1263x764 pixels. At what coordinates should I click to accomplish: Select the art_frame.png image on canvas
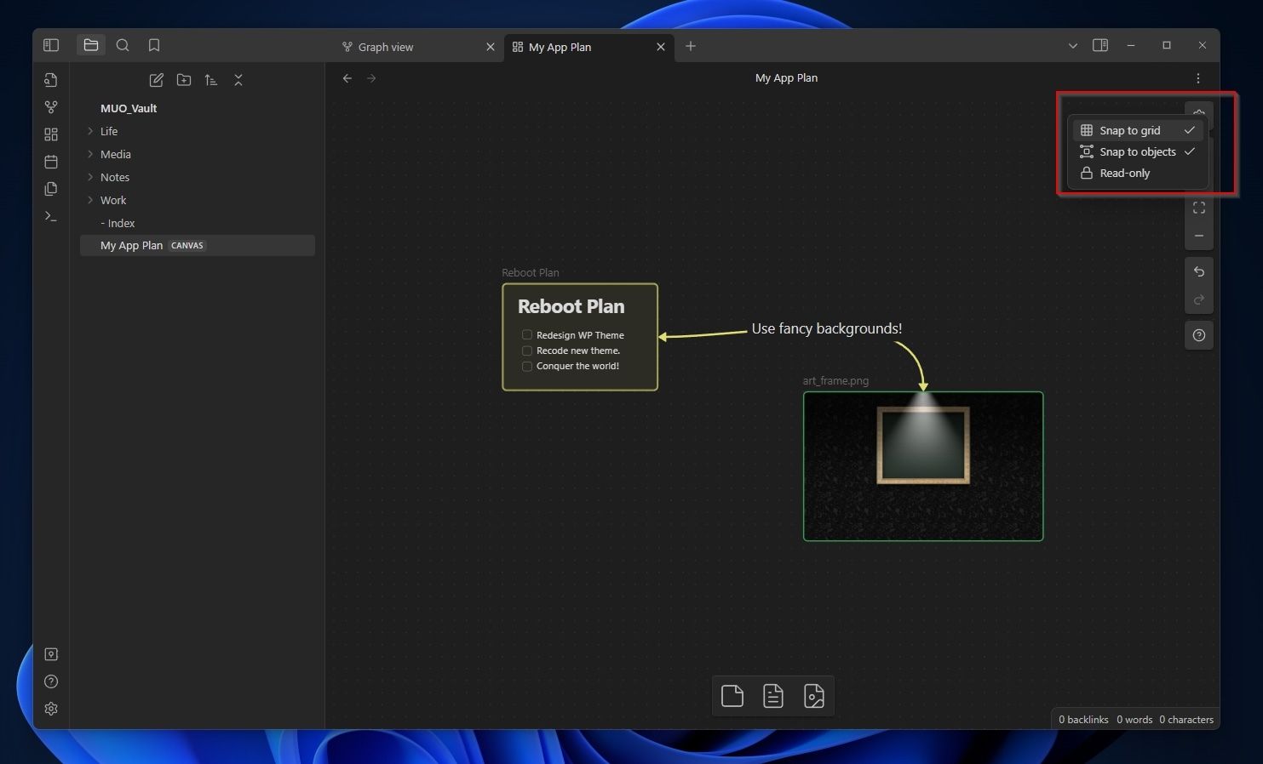923,466
